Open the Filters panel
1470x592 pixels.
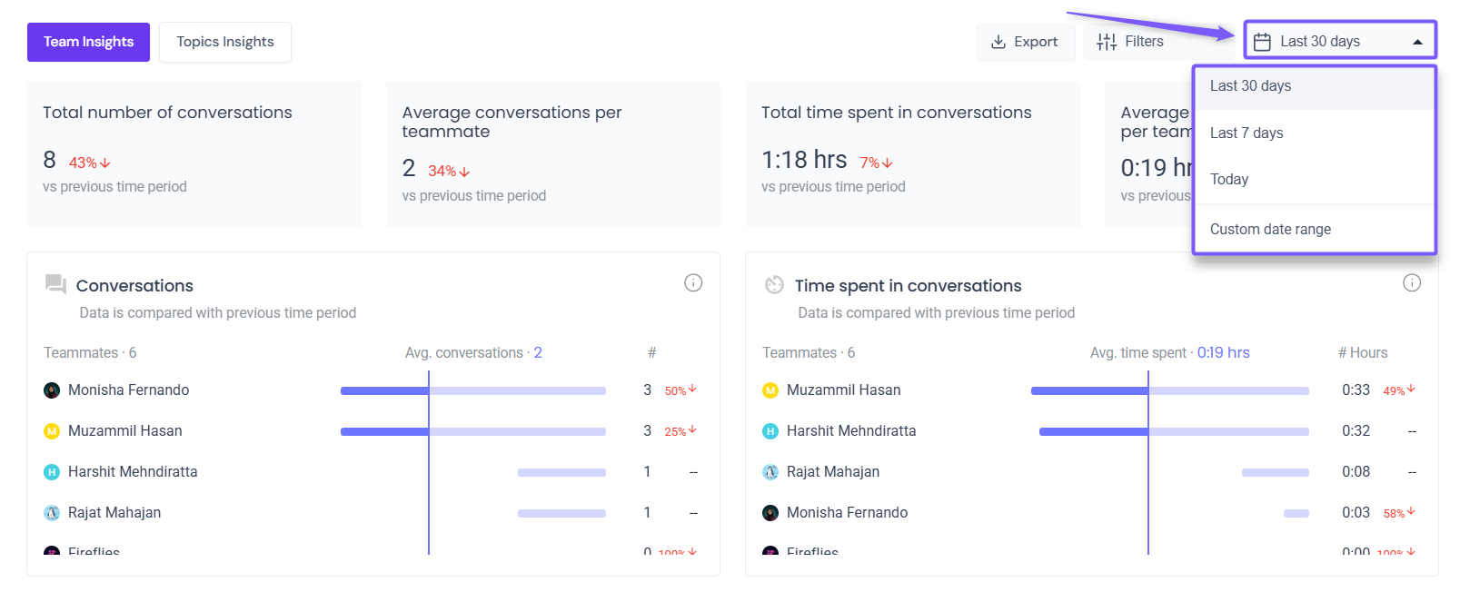pos(1131,42)
